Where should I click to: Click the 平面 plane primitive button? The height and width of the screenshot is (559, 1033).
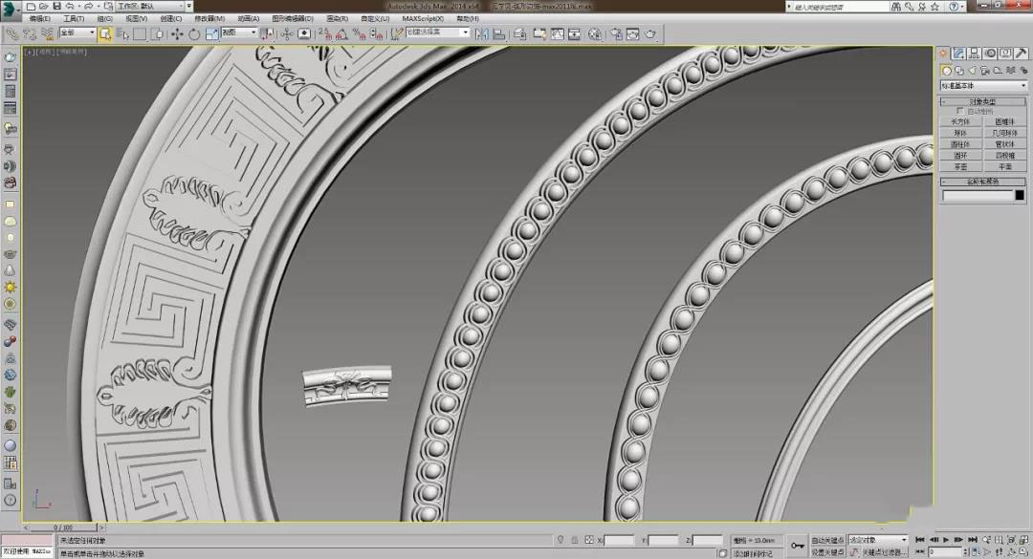tap(1004, 166)
